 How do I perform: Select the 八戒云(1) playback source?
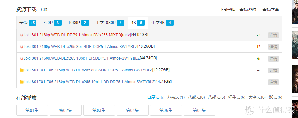[176, 97]
